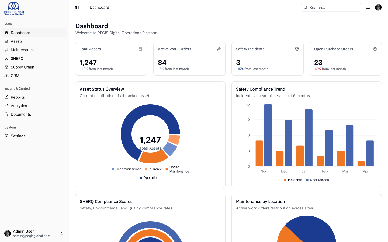388x242 pixels.
Task: Click the CRM people icon in sidebar
Action: click(6, 76)
